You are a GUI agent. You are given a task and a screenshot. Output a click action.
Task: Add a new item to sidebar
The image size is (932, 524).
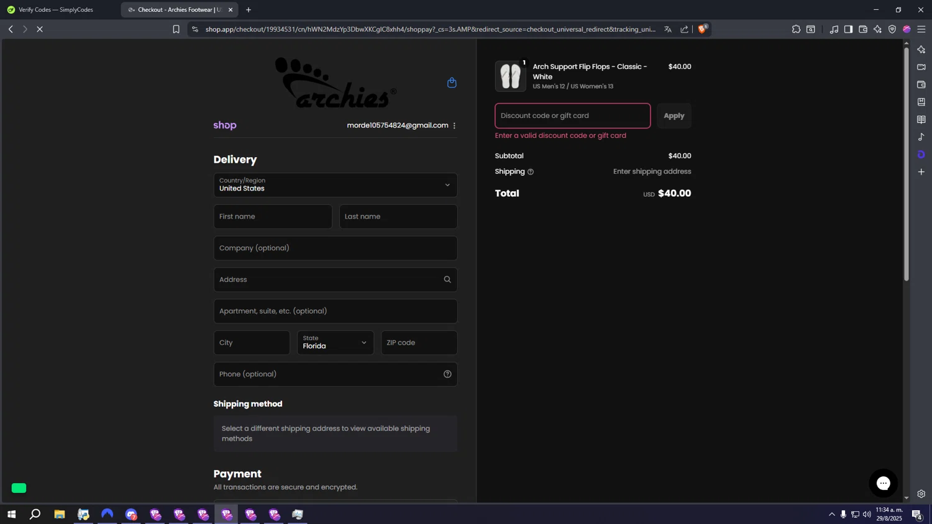pyautogui.click(x=921, y=171)
